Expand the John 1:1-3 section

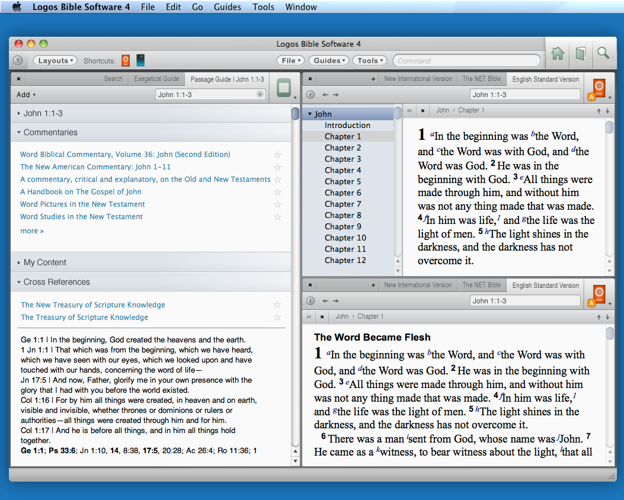pyautogui.click(x=19, y=113)
